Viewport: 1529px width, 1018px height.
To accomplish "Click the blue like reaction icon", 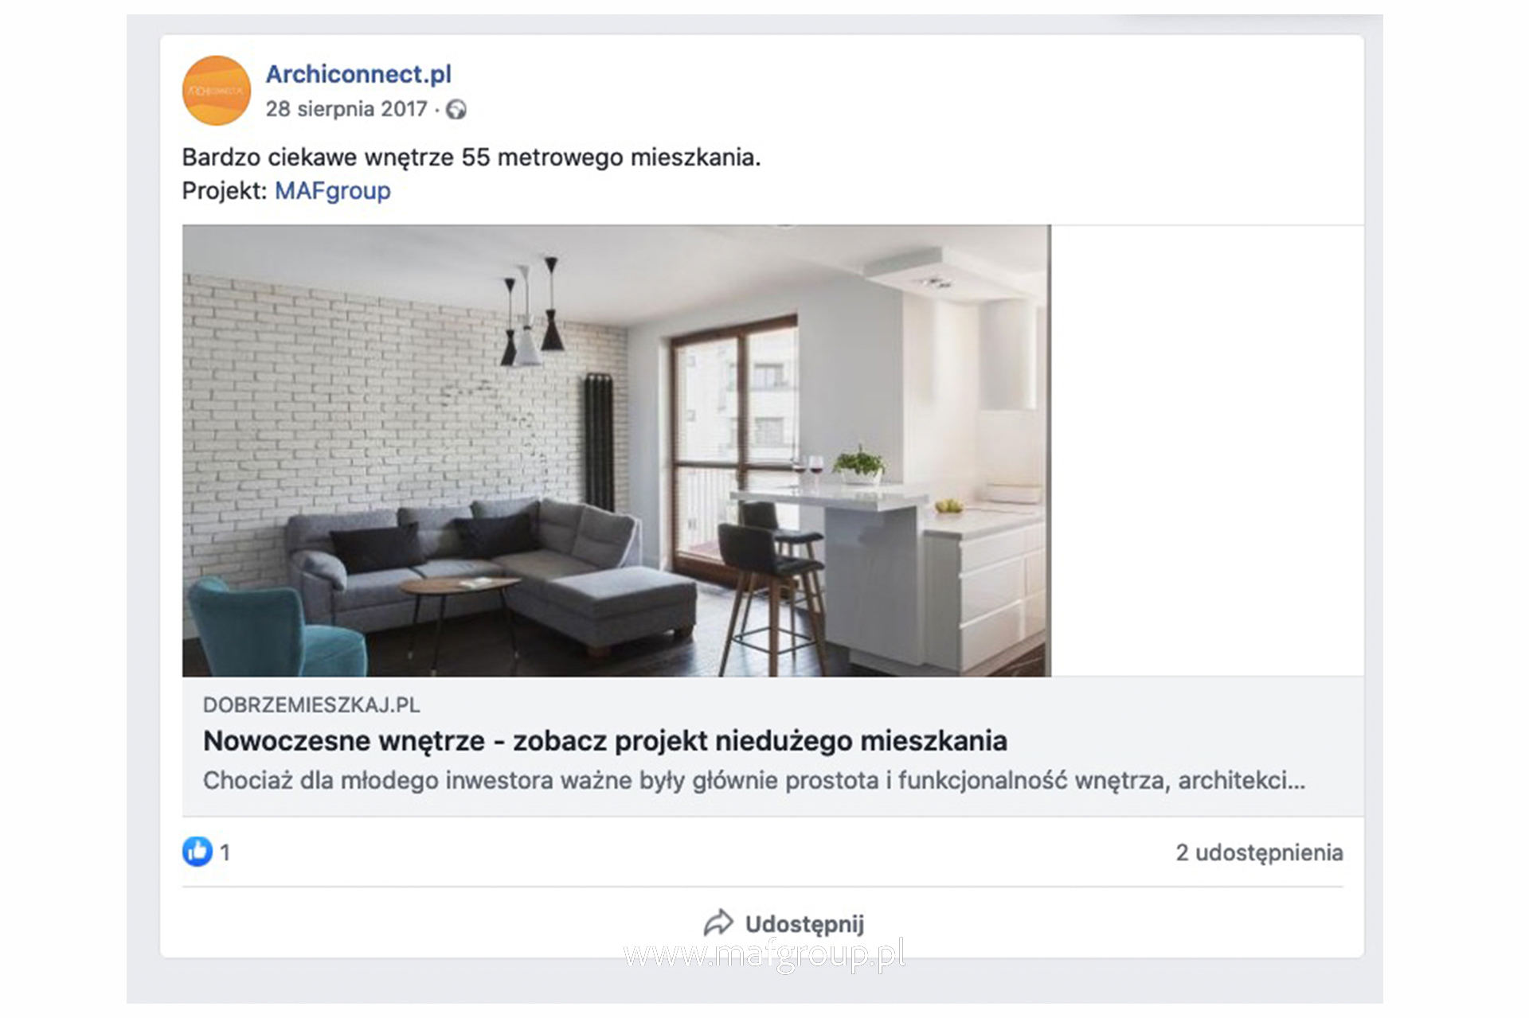I will 197,852.
